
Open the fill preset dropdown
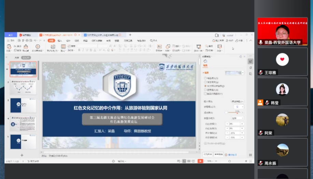click(x=234, y=72)
